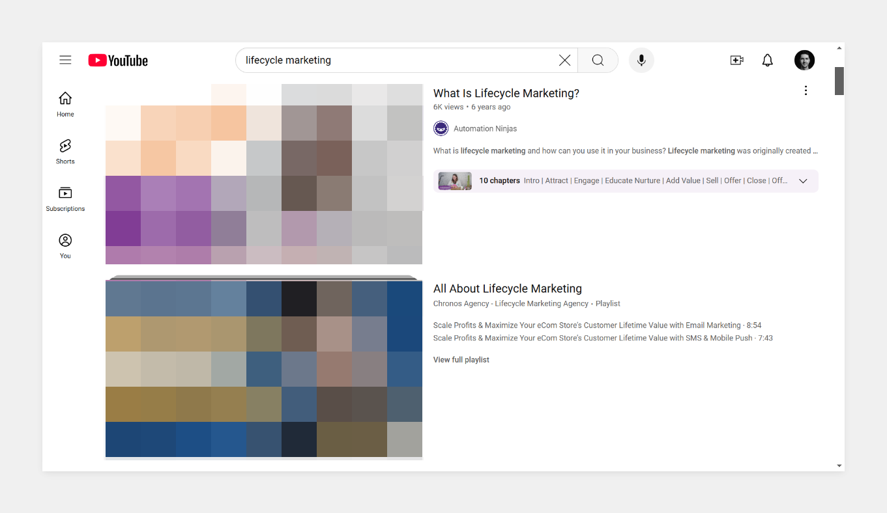Open Subscriptions in the sidebar

point(65,199)
